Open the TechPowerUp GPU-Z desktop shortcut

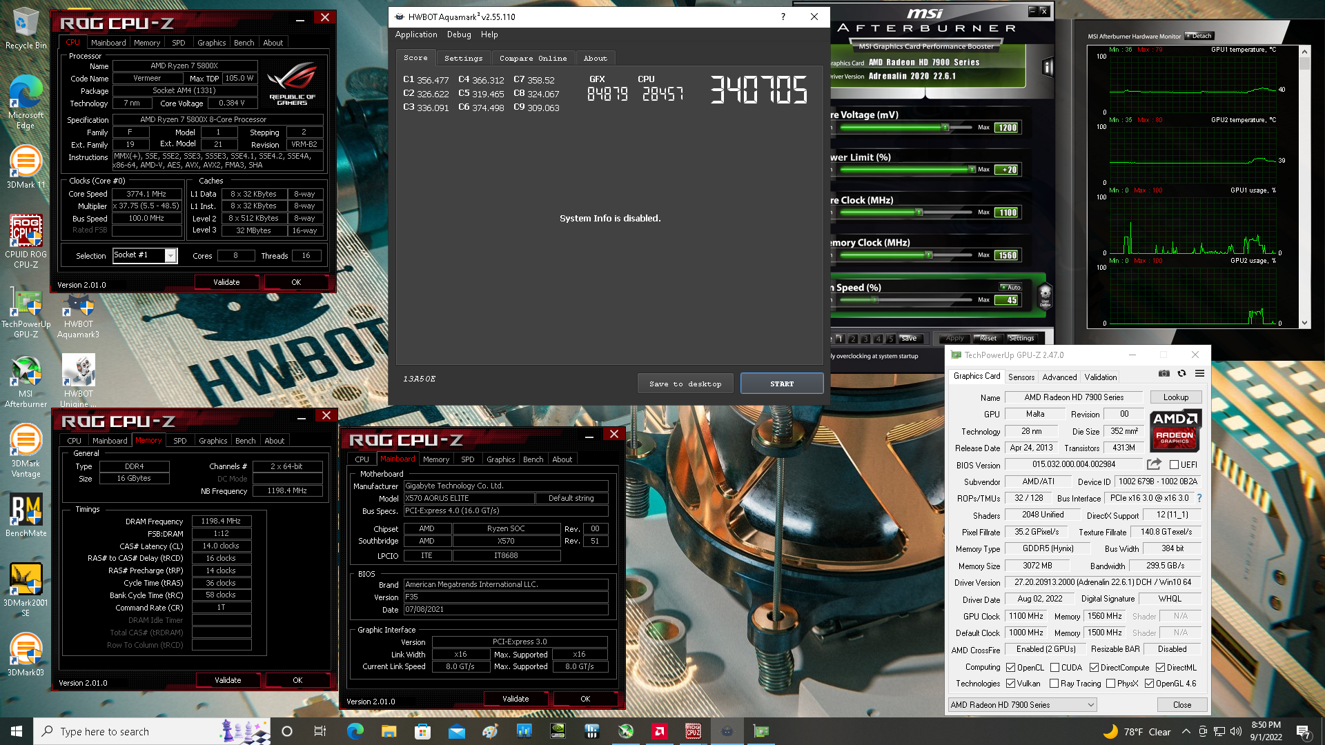click(26, 314)
